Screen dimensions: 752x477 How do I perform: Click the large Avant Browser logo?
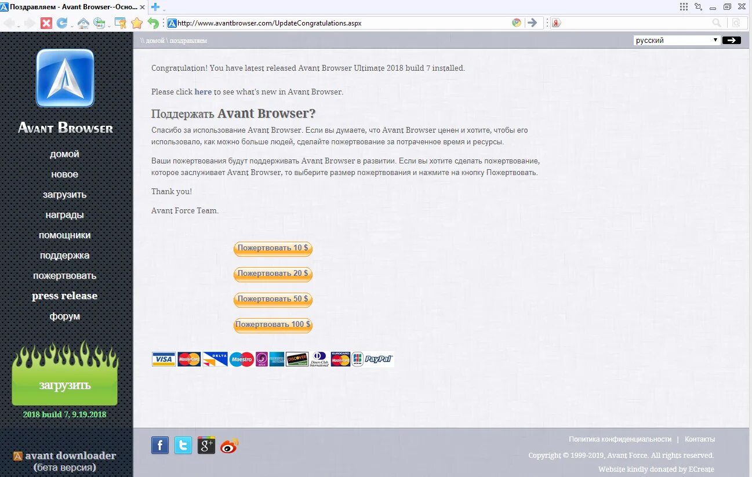pyautogui.click(x=65, y=78)
